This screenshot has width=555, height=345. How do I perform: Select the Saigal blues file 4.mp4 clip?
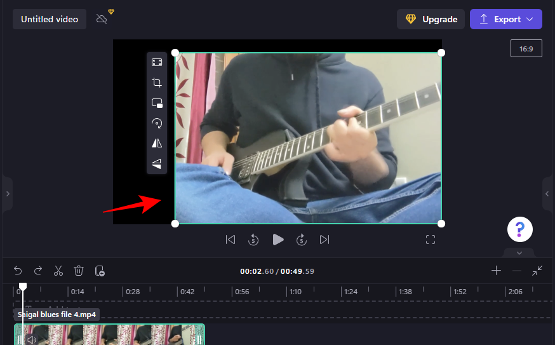coord(109,334)
